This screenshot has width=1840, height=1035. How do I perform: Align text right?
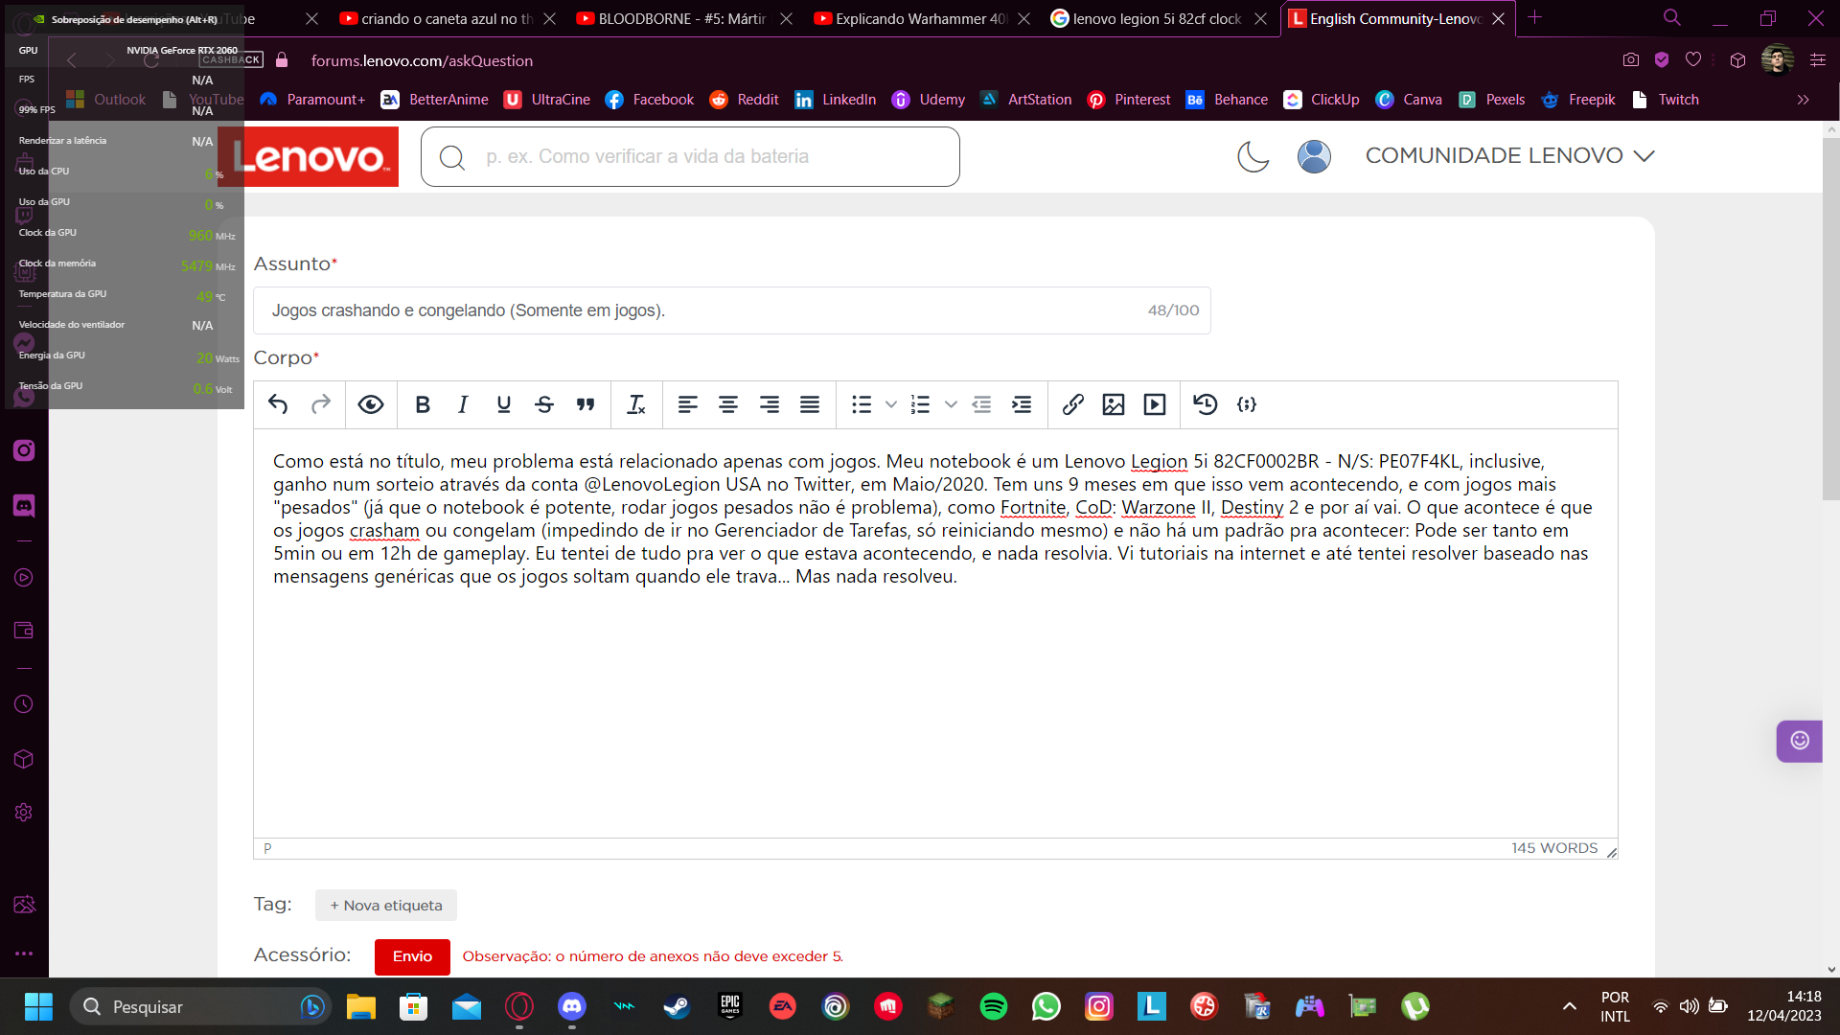(x=770, y=404)
